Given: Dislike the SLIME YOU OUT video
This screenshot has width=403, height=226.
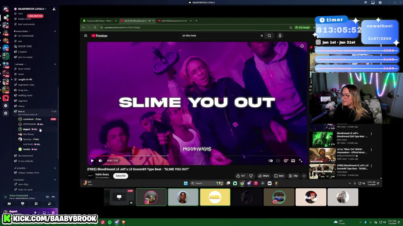Looking at the screenshot, I should point(251,176).
